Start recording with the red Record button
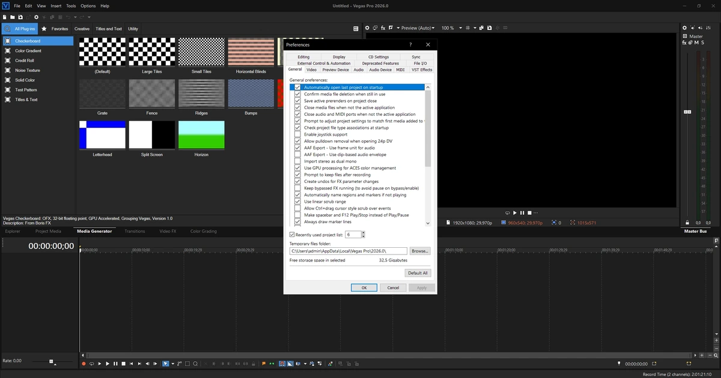The width and height of the screenshot is (721, 378). point(84,364)
